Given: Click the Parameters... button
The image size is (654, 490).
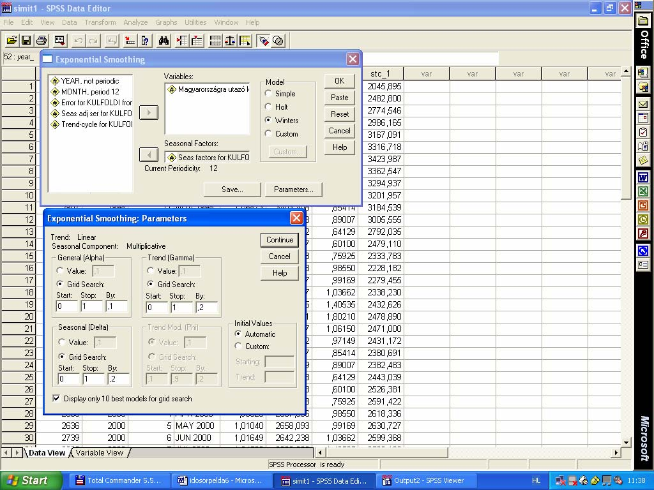Looking at the screenshot, I should (294, 189).
